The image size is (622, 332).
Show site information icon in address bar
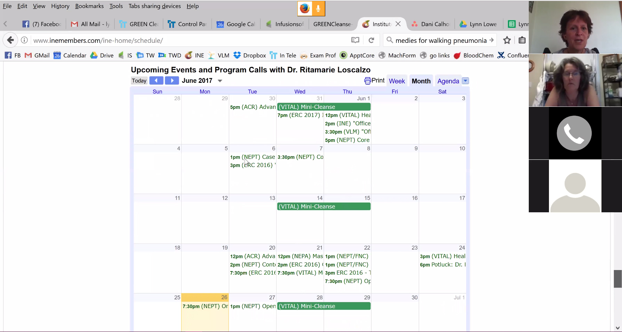[24, 40]
